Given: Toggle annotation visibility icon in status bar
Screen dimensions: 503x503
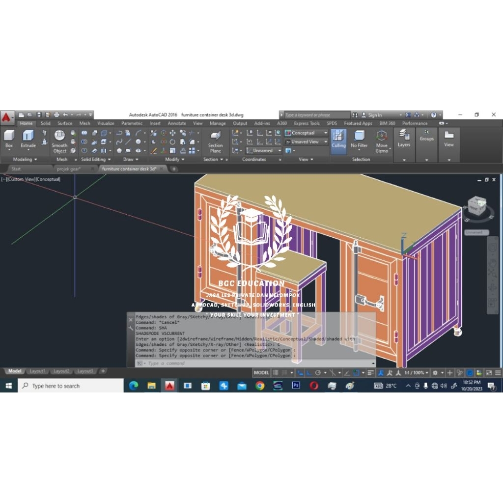Looking at the screenshot, I should coord(381,373).
